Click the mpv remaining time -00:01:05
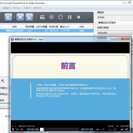 [87, 129]
